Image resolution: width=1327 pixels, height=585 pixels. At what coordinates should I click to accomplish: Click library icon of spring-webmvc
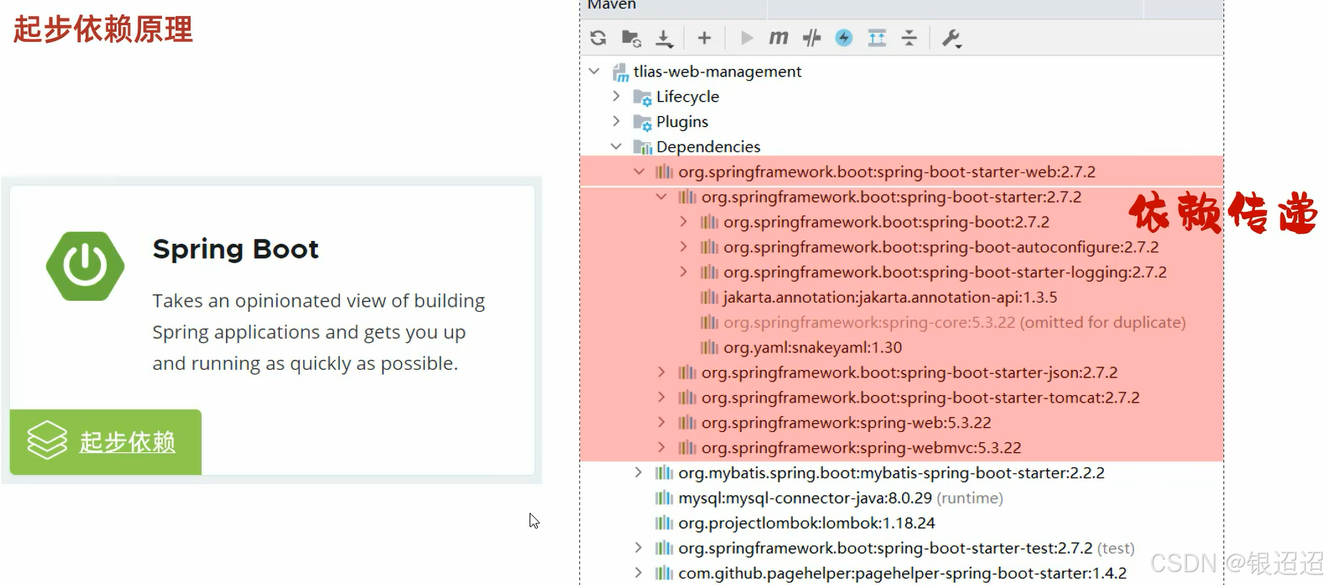pyautogui.click(x=687, y=447)
